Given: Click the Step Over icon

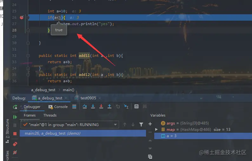Looking at the screenshot, I should tap(85, 106).
